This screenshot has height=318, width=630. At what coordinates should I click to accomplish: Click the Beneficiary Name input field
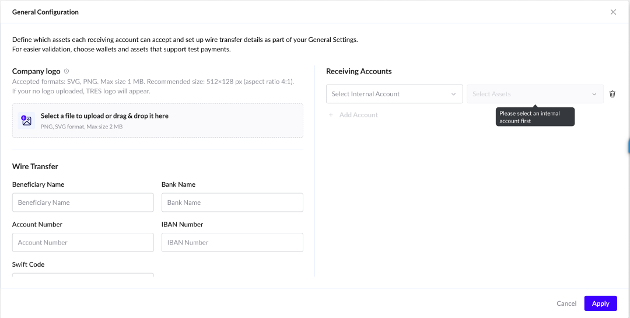83,202
